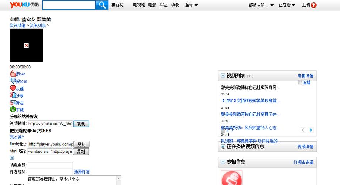Open video 【拍客】实拍昨晚郭美美现身首
The width and height of the screenshot is (340, 185).
[x=250, y=101]
